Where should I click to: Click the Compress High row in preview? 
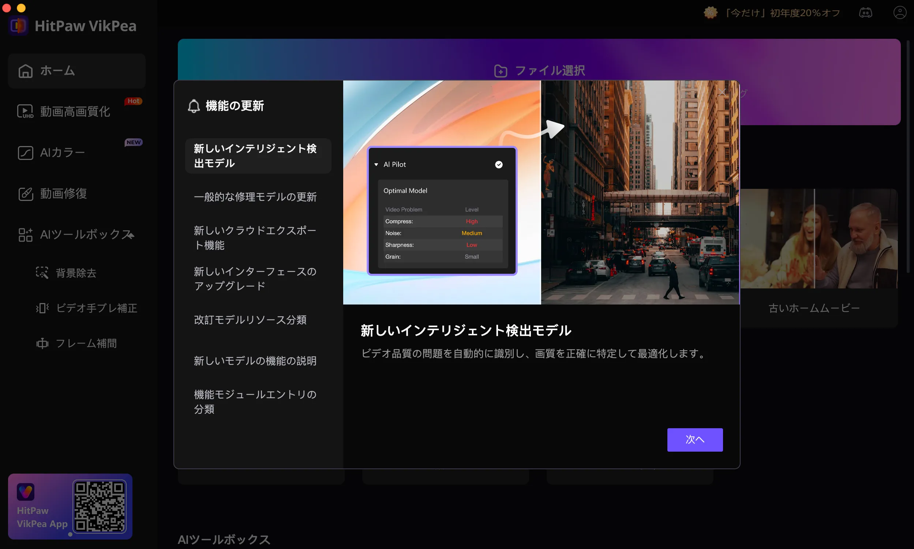coord(443,221)
